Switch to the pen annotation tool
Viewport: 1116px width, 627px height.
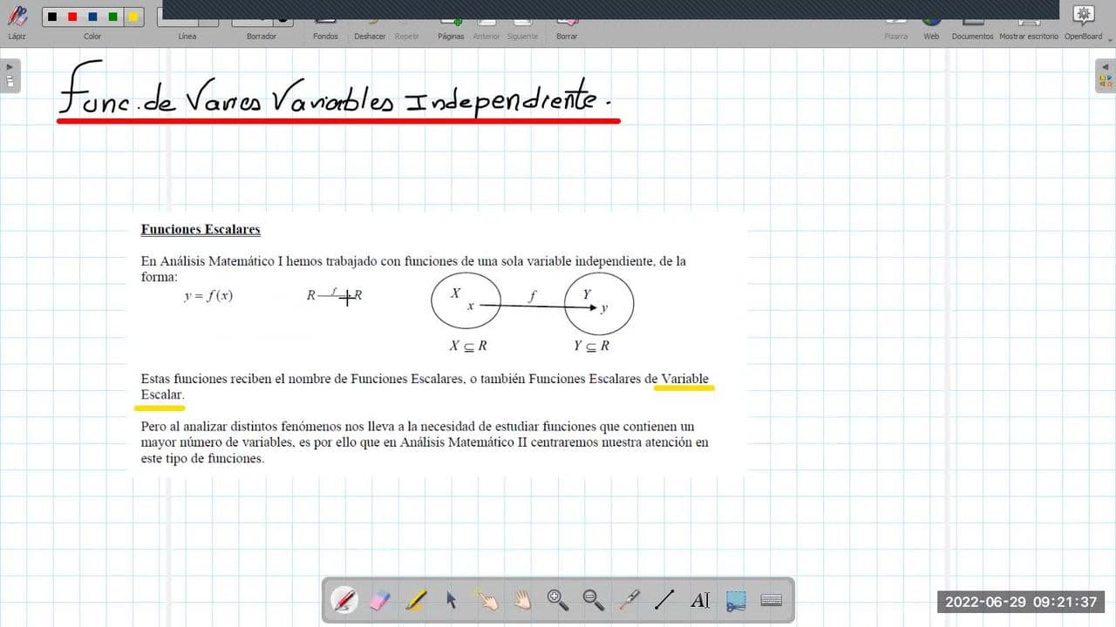[344, 600]
